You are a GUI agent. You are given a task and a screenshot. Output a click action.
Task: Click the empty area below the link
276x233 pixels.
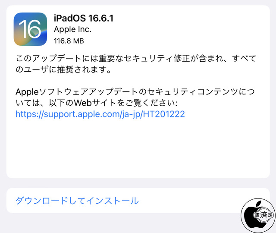pos(138,148)
